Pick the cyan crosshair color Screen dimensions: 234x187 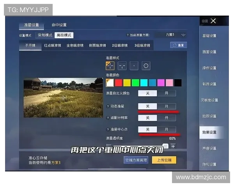144,83
